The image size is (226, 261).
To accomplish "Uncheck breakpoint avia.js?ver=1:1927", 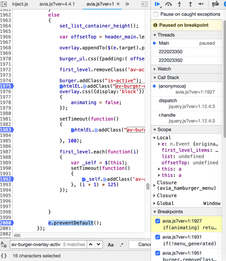I will tap(158, 221).
